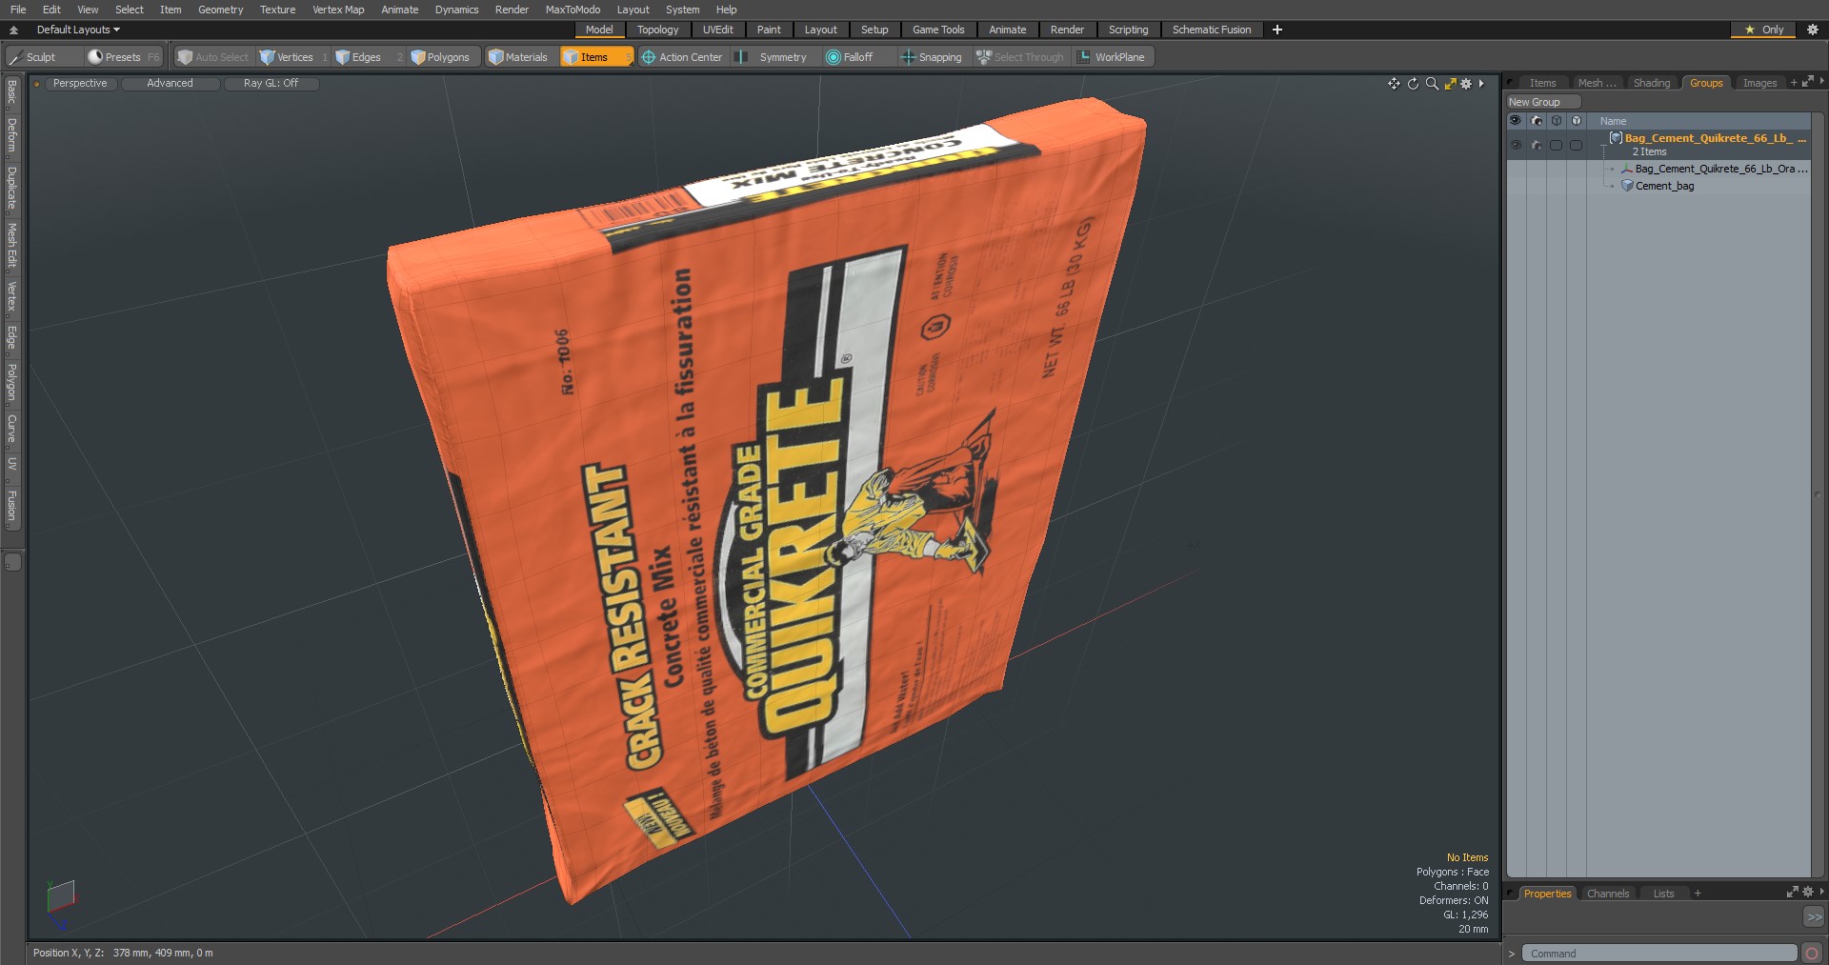The image size is (1829, 965).
Task: Toggle the second checkbox of Bag_Cement group
Action: (x=1576, y=145)
